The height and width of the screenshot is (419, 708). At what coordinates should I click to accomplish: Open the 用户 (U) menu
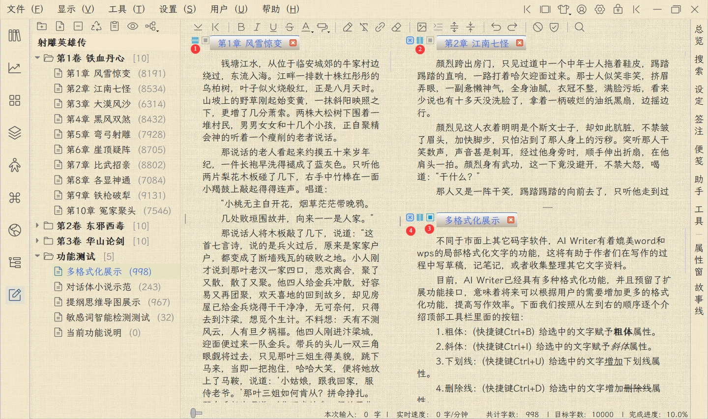229,9
